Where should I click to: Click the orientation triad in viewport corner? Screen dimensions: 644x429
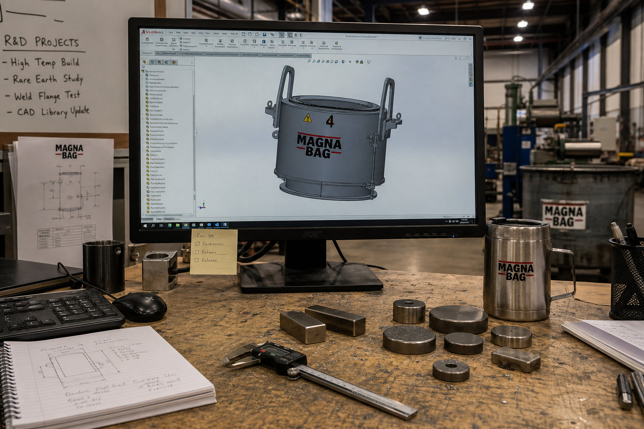pos(201,205)
